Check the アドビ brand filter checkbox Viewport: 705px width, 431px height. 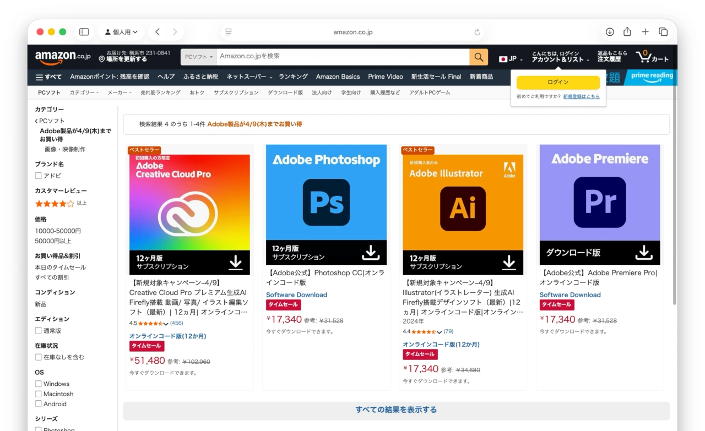(38, 176)
